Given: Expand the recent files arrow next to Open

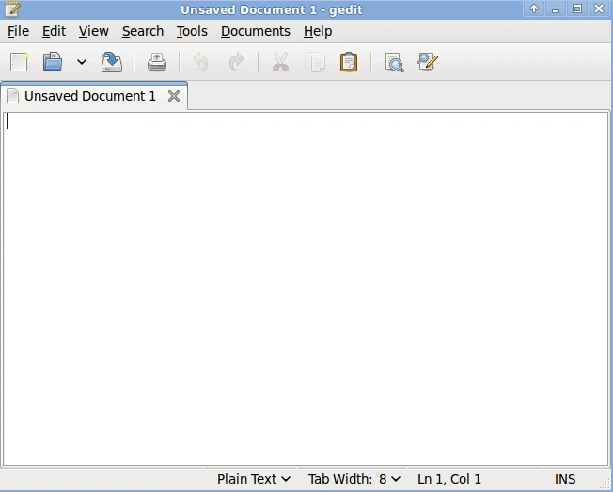Looking at the screenshot, I should pos(81,62).
